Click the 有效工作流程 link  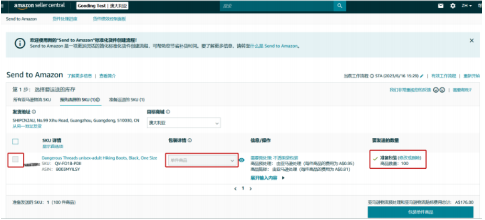444,76
